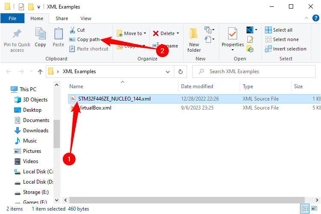Expand the Properties dropdown arrow
The height and width of the screenshot is (214, 321).
(x=232, y=50)
